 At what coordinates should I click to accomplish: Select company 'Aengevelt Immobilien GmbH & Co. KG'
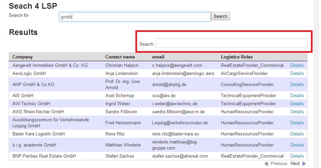[x=50, y=65]
